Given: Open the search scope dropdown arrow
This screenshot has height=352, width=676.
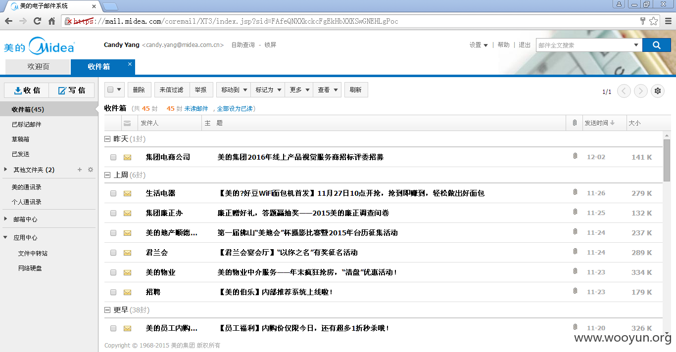Looking at the screenshot, I should (636, 45).
